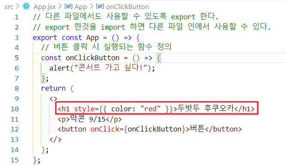Click line number 10 in gutter
The image size is (286, 165).
coord(15,109)
